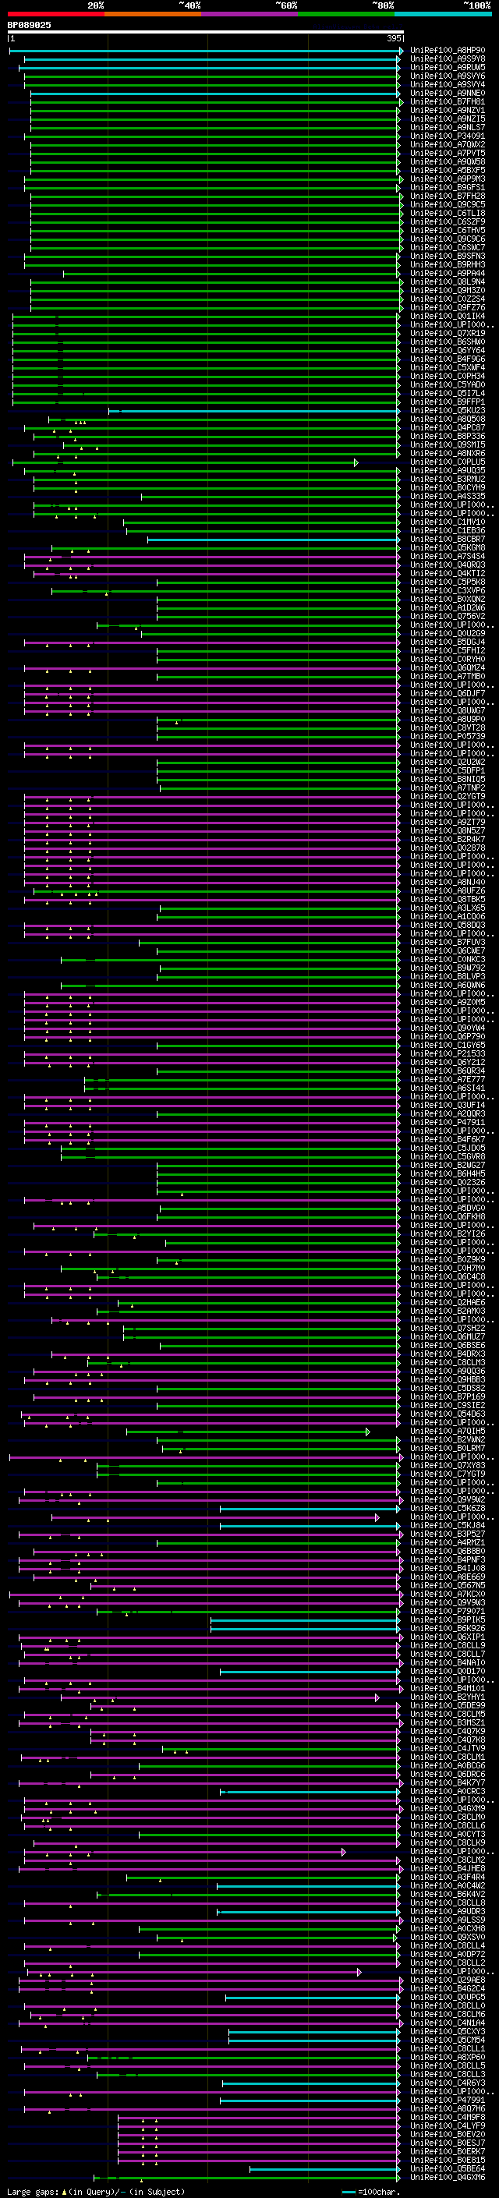The image size is (499, 2198).
Task: Select hit label UniRef100_Q8L9N4
Action: pos(448,281)
